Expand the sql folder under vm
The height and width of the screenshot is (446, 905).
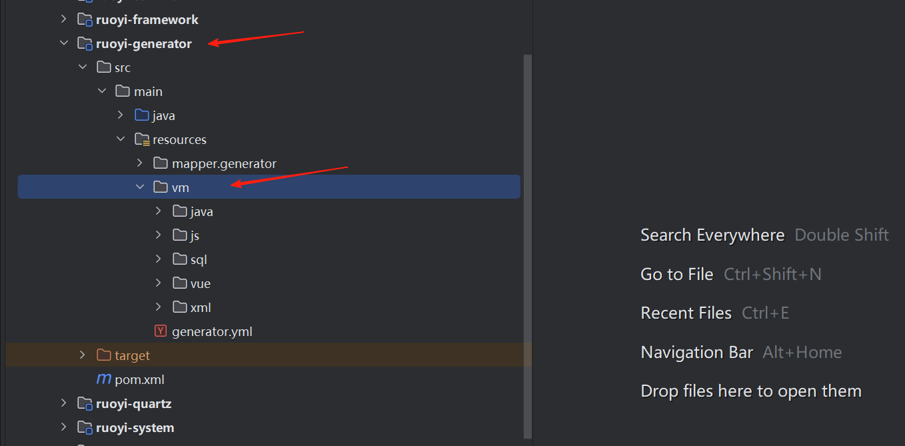[159, 259]
